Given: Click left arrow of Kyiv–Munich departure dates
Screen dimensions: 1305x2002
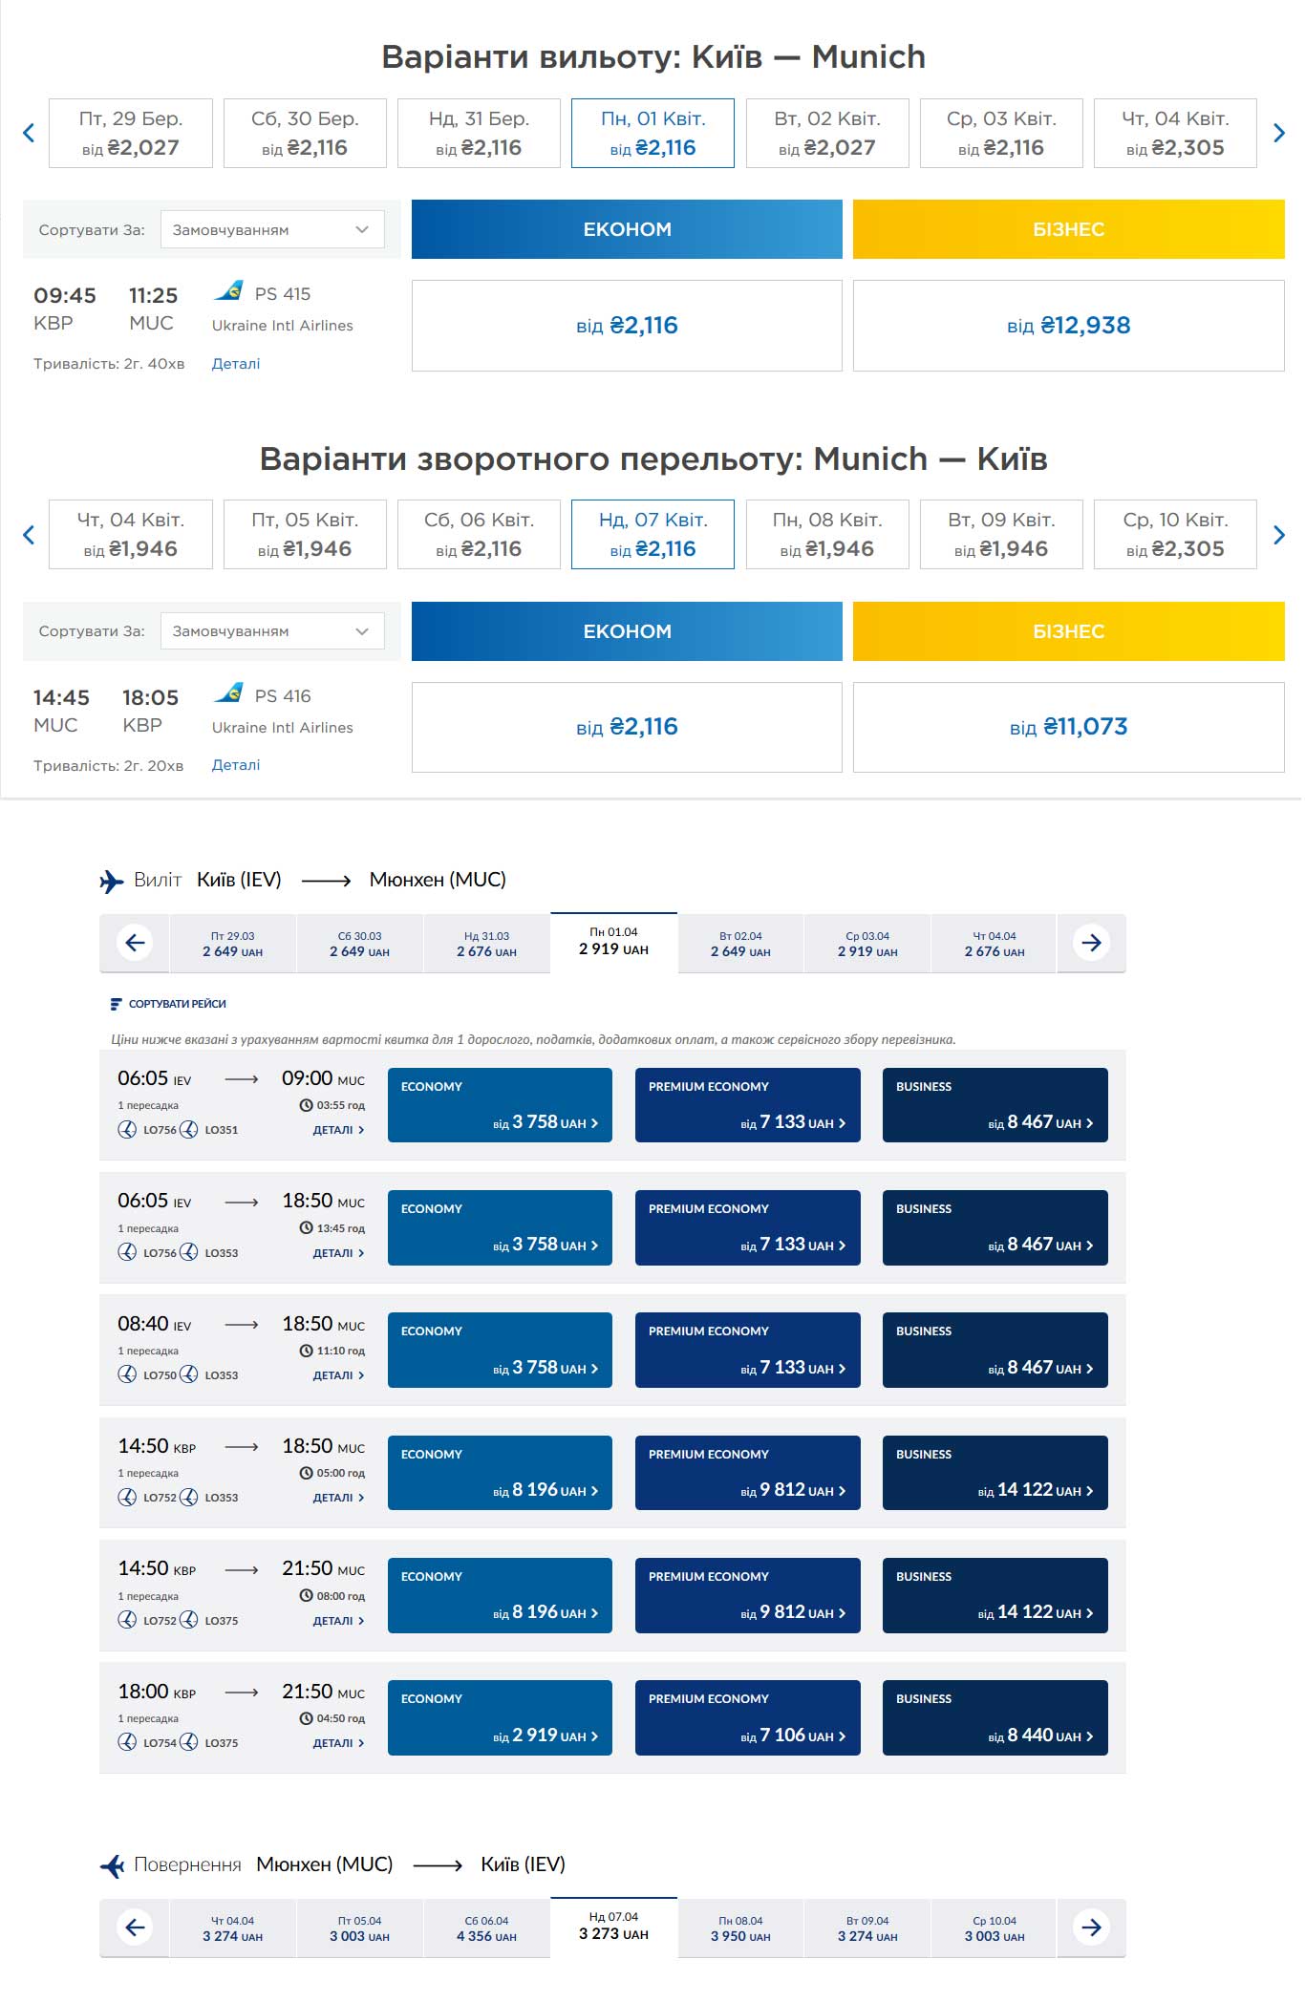Looking at the screenshot, I should click(x=29, y=134).
